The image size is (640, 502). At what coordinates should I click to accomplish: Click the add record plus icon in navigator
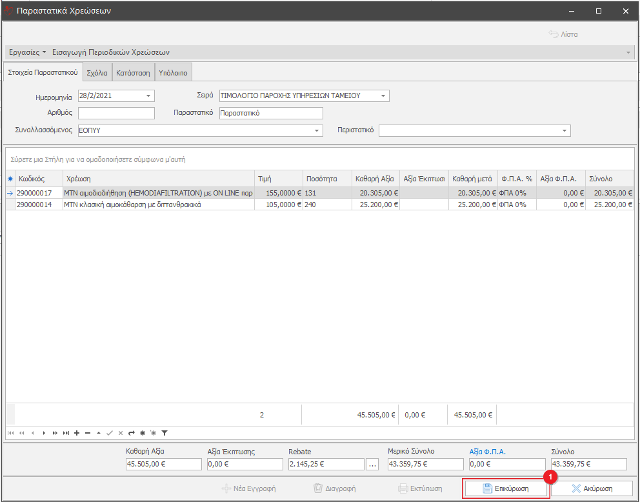click(77, 432)
